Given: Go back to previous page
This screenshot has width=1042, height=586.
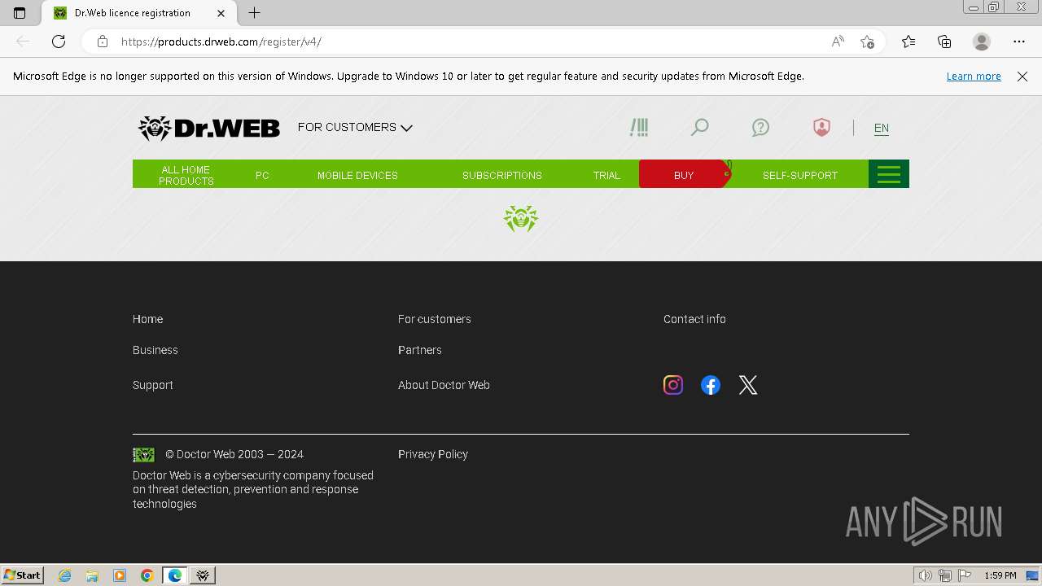Looking at the screenshot, I should (23, 42).
